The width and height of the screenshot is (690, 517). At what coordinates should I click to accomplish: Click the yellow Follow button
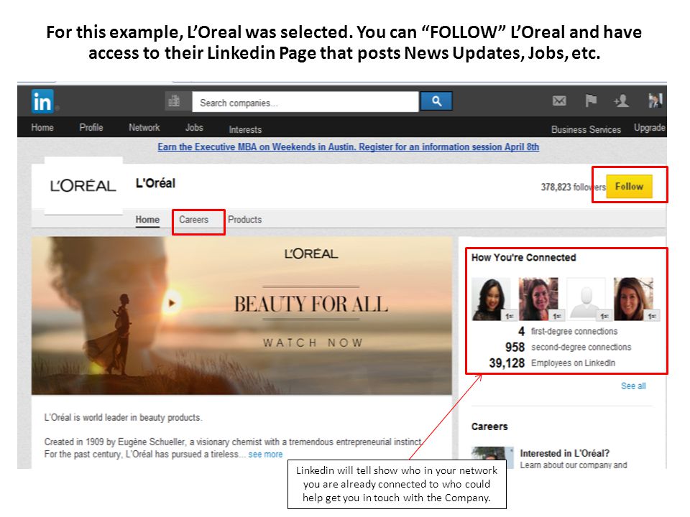630,187
